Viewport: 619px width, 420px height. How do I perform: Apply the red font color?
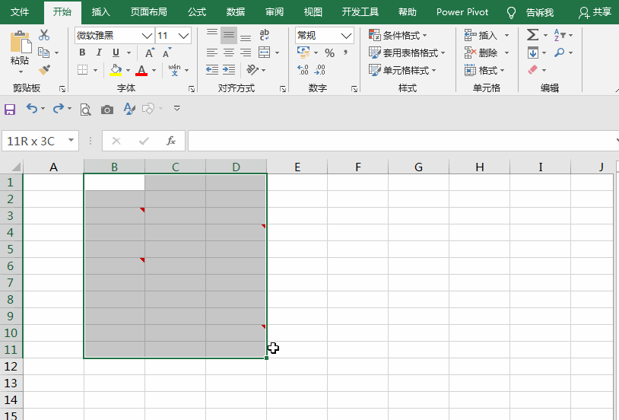click(x=141, y=70)
